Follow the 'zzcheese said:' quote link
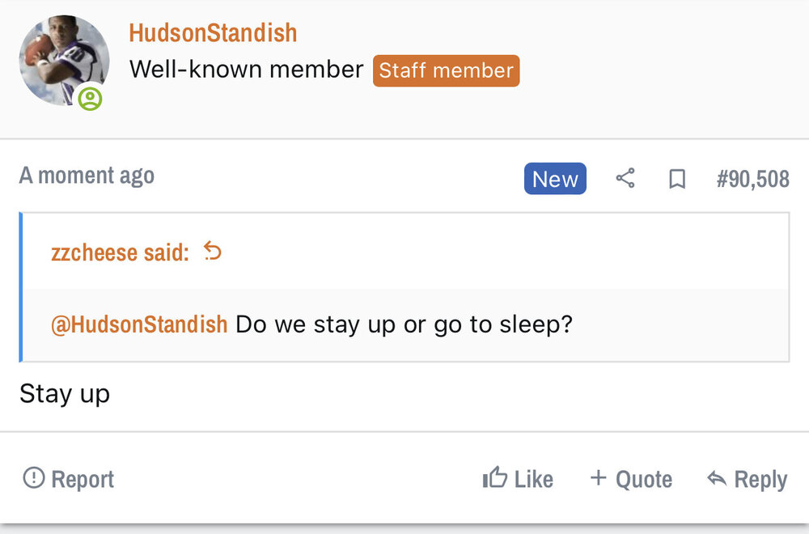Viewport: 809px width, 534px height. click(120, 252)
